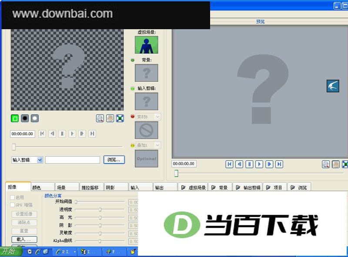Select the white matte view mode icon
Screen dimensions: 348x257
click(35, 118)
